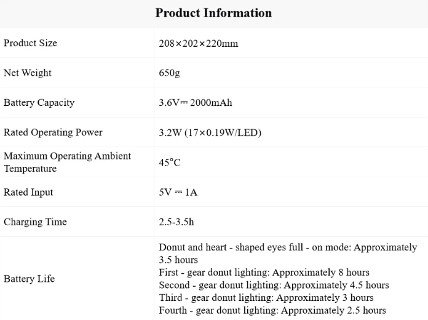Click the Net Weight label

pyautogui.click(x=28, y=73)
